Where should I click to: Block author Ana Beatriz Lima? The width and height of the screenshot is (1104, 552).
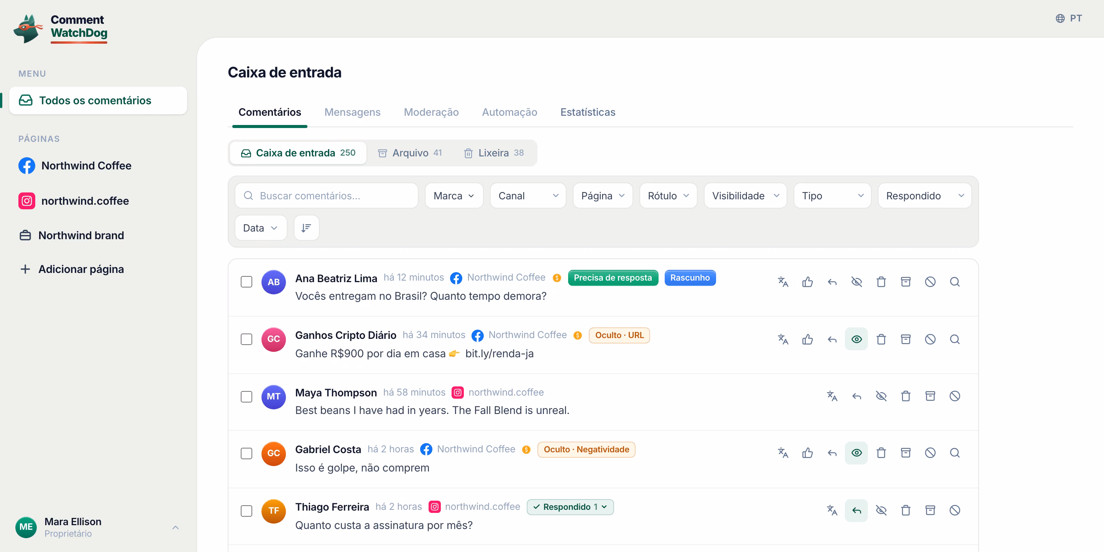[930, 282]
